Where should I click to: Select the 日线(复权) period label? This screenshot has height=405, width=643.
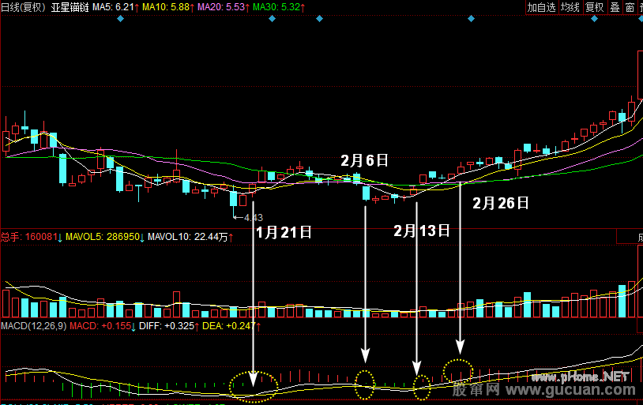(x=24, y=7)
